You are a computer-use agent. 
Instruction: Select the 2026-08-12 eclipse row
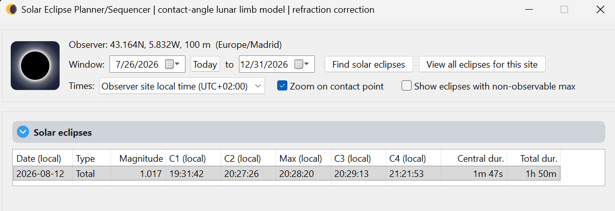(287, 173)
